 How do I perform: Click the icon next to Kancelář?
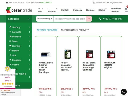click(x=10, y=32)
